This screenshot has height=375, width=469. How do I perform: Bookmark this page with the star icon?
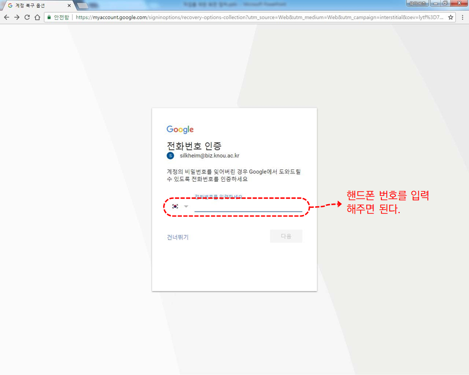450,17
